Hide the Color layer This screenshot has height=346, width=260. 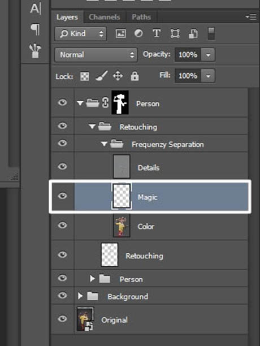[x=62, y=225]
